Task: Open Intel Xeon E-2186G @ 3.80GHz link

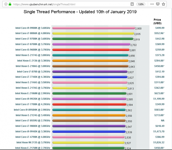Action: pyautogui.click(x=33, y=66)
